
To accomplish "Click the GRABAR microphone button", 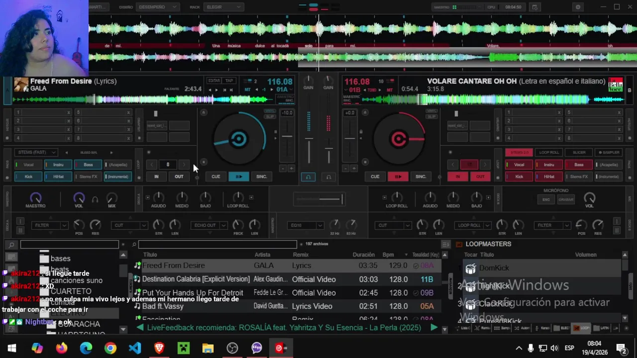I will click(x=566, y=199).
